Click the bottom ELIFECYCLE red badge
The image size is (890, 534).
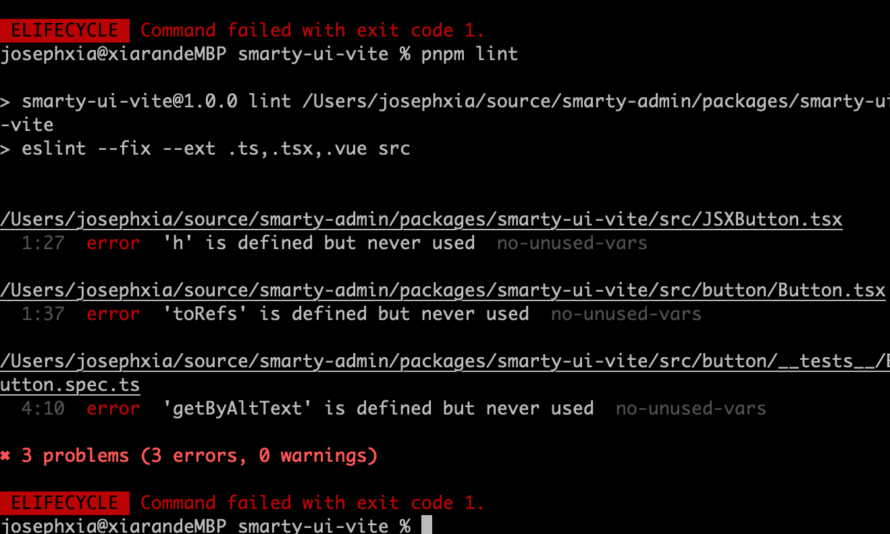[x=65, y=503]
